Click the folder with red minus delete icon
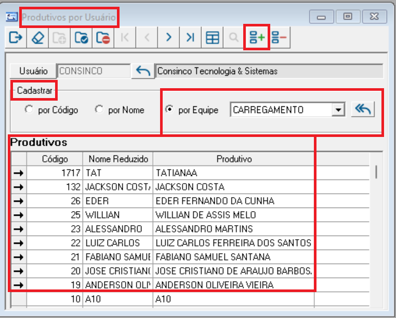Viewport: 396px width, 318px height. [x=103, y=38]
